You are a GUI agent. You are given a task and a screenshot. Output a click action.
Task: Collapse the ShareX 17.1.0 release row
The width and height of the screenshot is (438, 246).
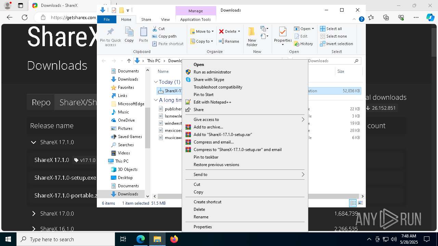(x=34, y=142)
